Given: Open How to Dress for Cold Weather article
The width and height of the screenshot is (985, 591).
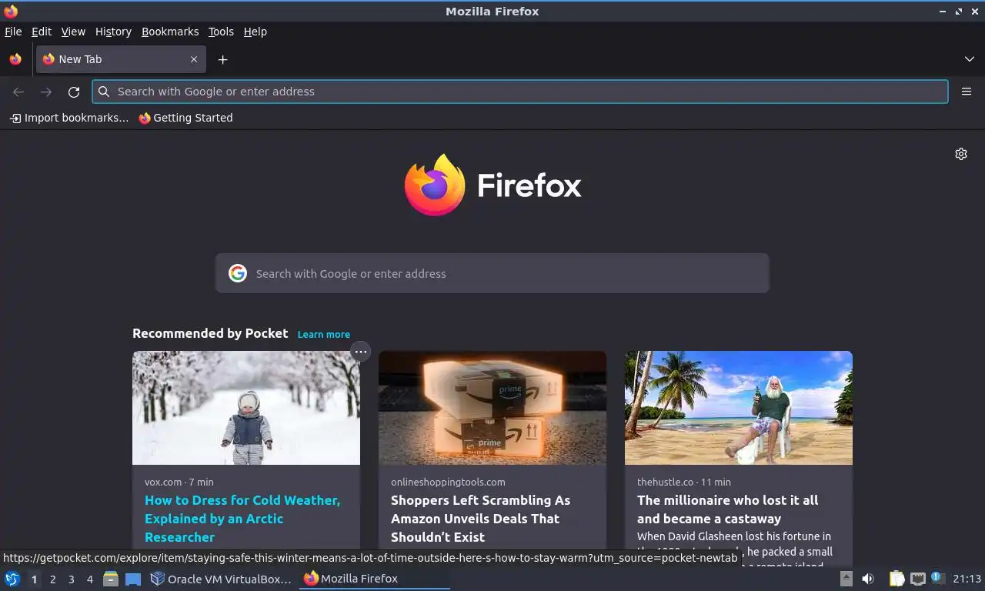Looking at the screenshot, I should point(242,519).
